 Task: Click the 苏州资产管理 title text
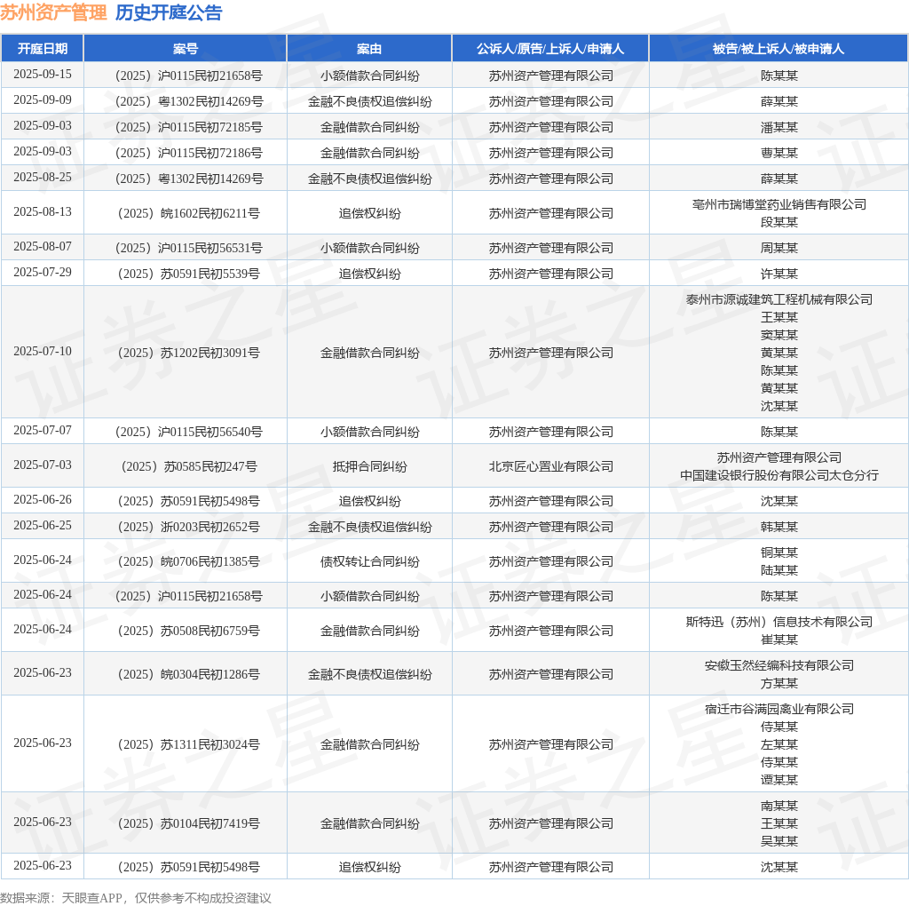point(53,12)
